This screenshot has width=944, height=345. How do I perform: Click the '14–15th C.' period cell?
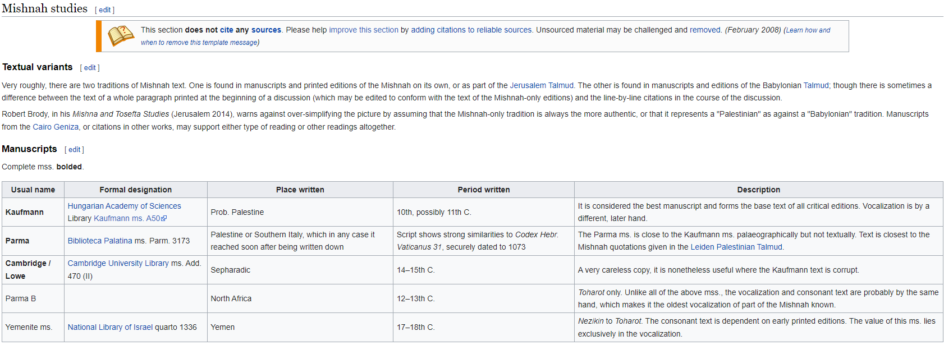tap(484, 270)
